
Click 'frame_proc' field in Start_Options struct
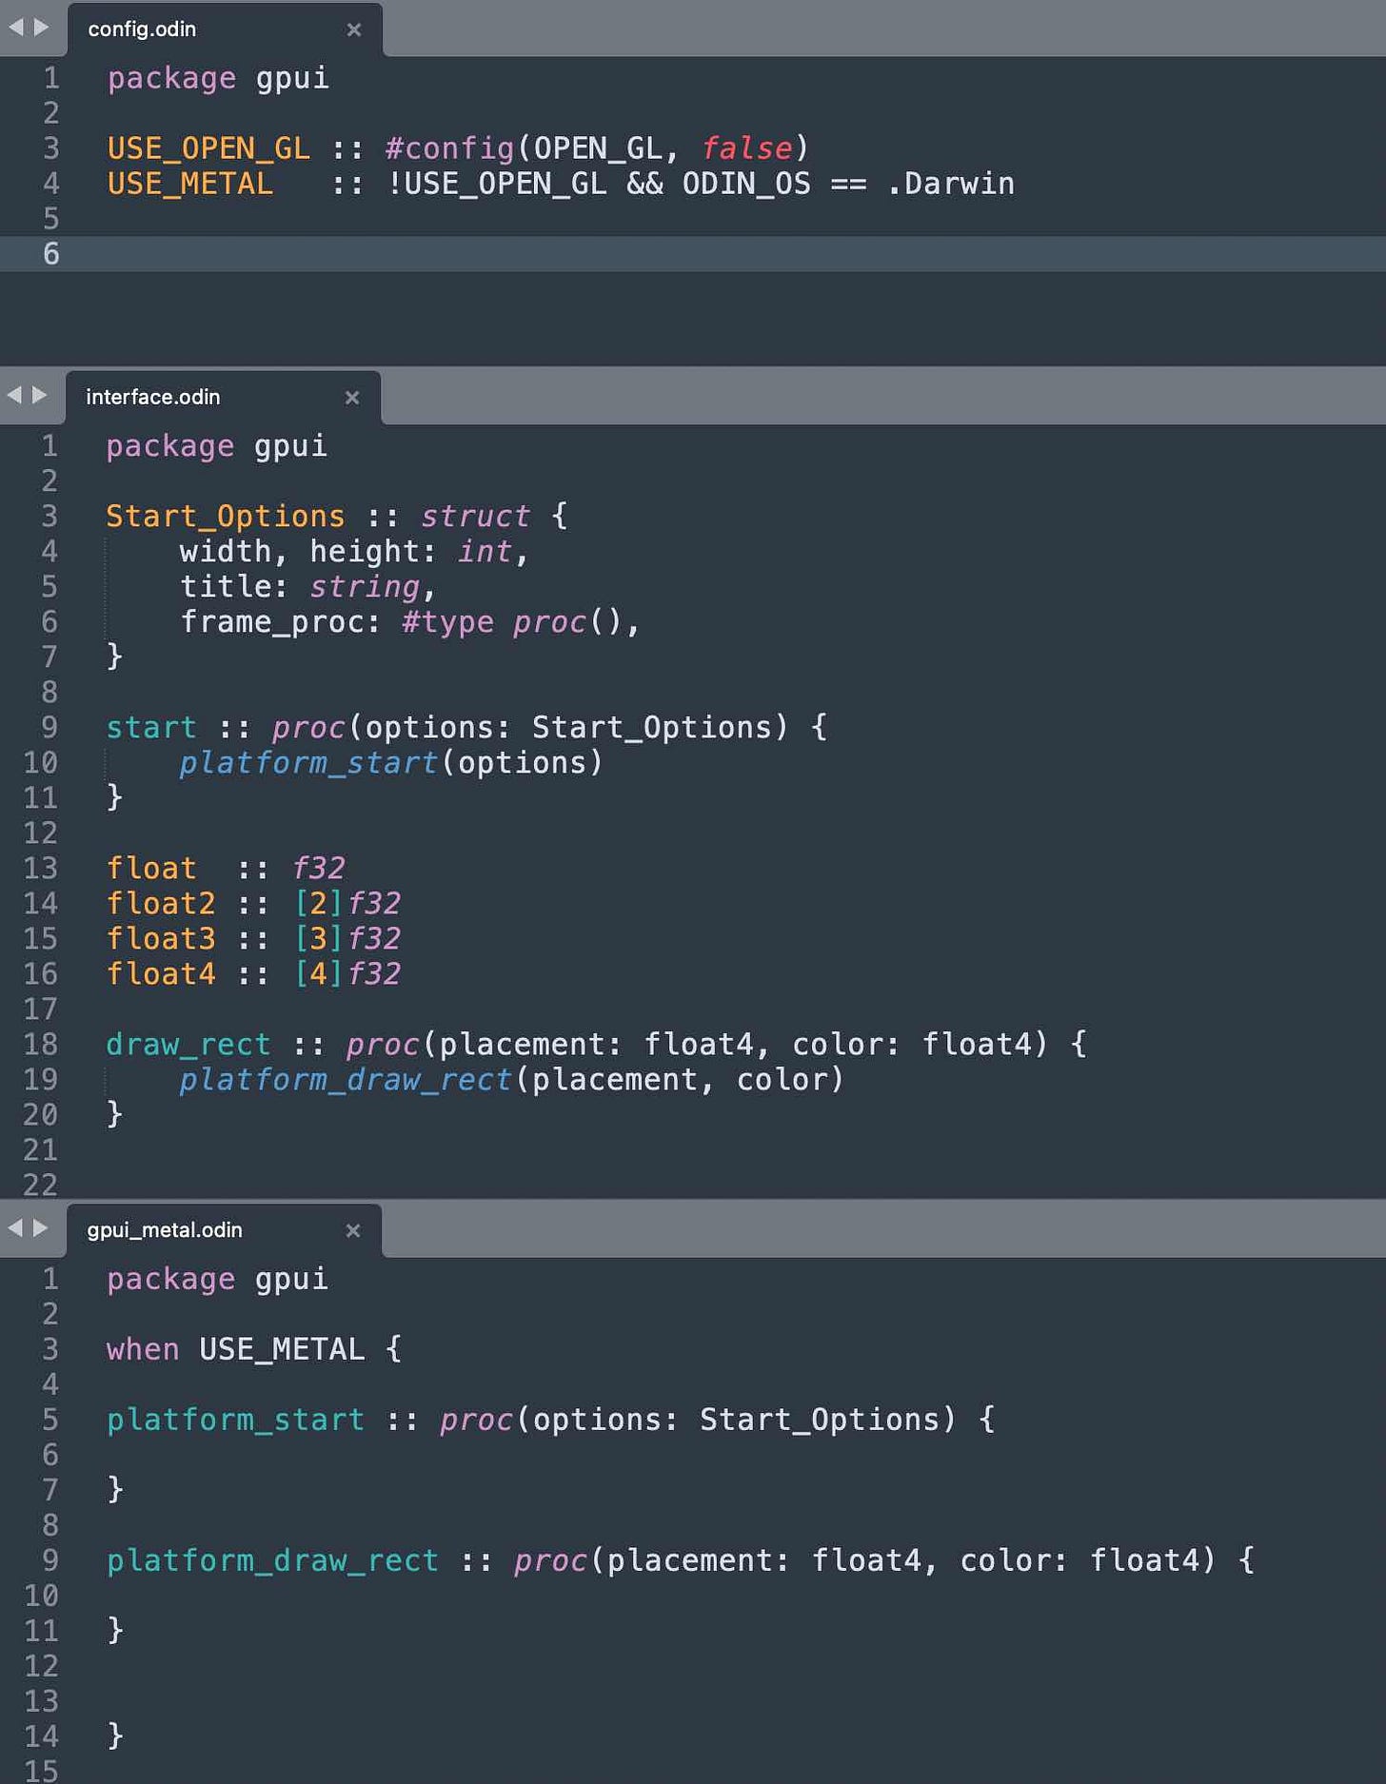pos(271,622)
